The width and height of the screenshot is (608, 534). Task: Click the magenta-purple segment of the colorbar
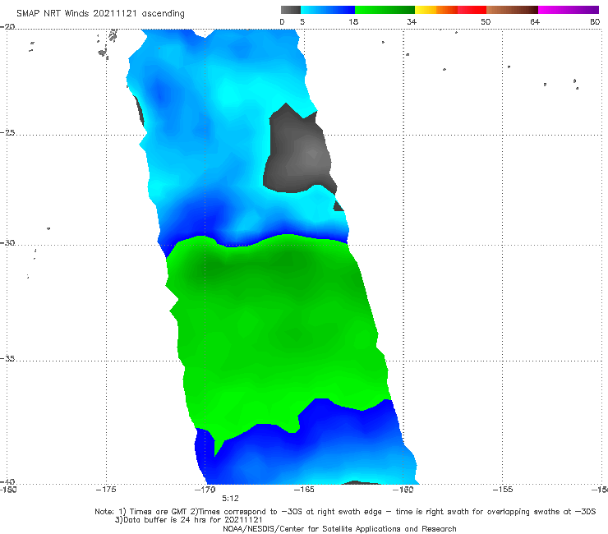click(569, 10)
